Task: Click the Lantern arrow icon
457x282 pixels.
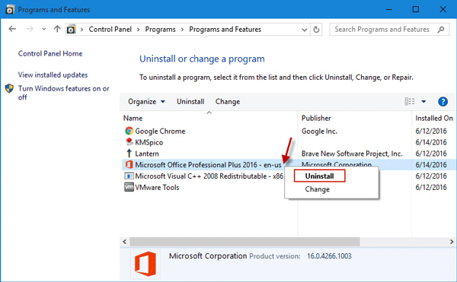Action: 129,154
